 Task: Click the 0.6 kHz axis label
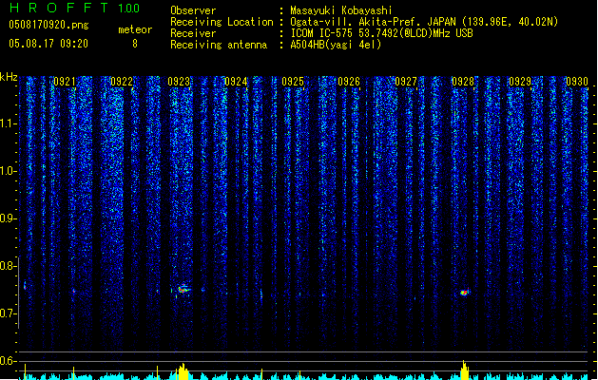[8, 361]
